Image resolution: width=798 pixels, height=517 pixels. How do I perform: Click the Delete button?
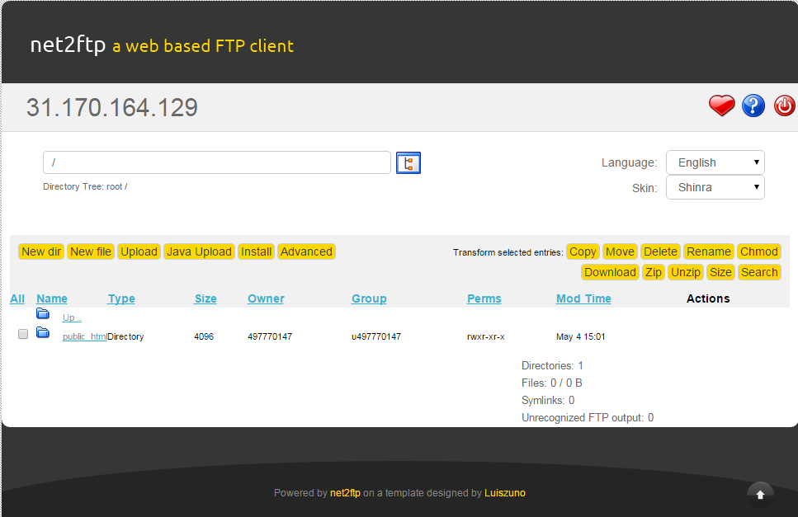(x=660, y=251)
